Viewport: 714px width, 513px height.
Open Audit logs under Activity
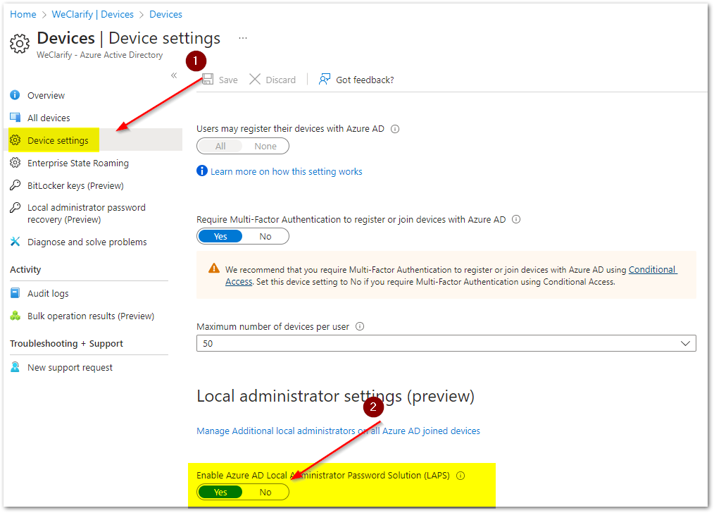(48, 293)
